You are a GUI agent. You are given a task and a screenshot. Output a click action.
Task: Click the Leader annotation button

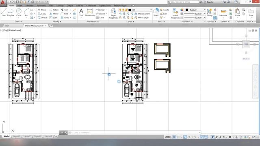(100, 14)
